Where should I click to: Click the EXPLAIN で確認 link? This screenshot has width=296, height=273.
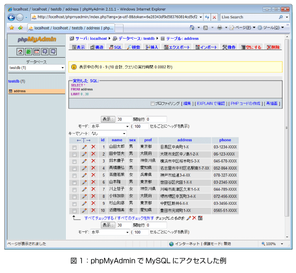[x=211, y=103]
